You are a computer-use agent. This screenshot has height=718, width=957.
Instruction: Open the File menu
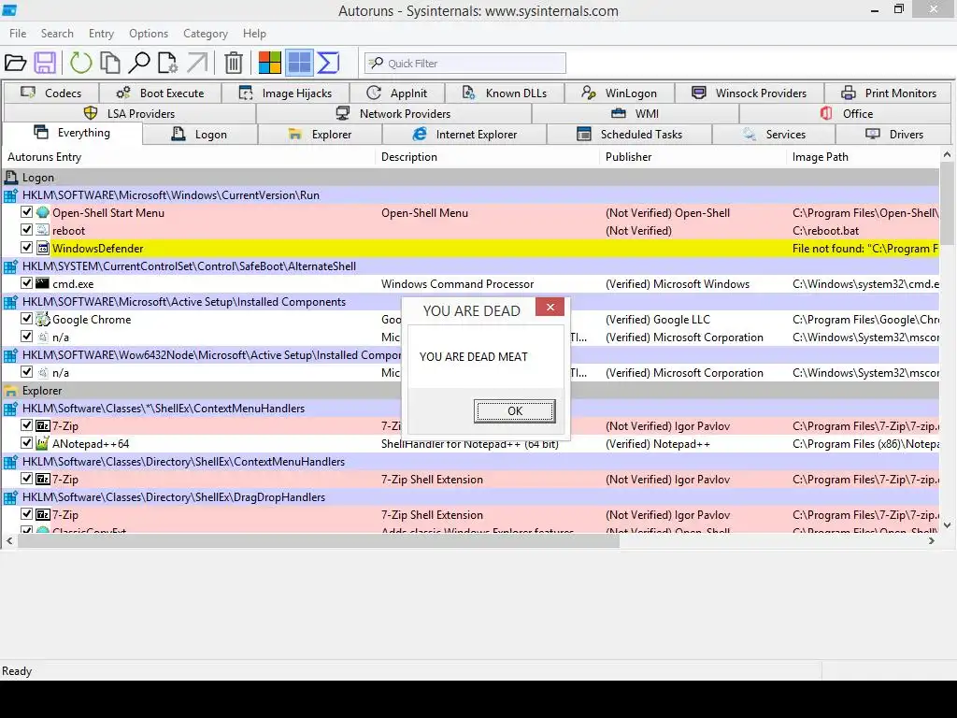pos(18,33)
